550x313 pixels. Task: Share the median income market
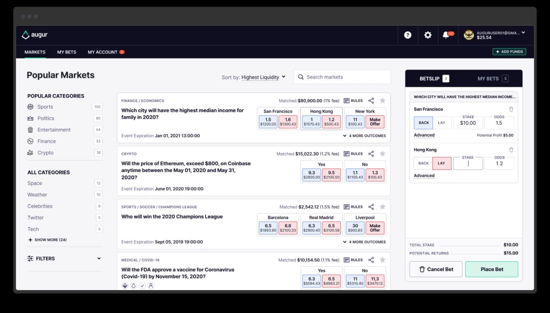tap(371, 101)
